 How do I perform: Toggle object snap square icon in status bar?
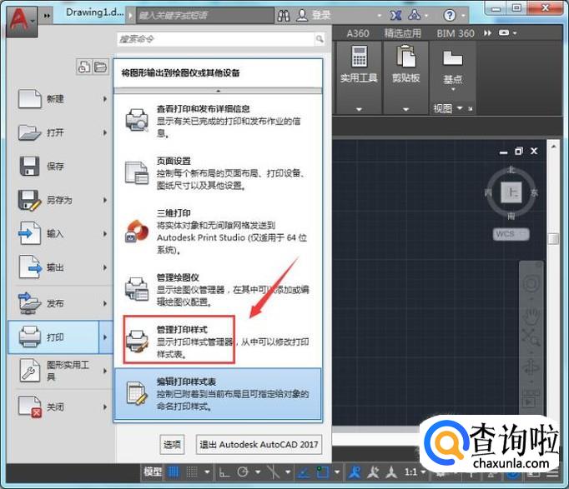[322, 472]
